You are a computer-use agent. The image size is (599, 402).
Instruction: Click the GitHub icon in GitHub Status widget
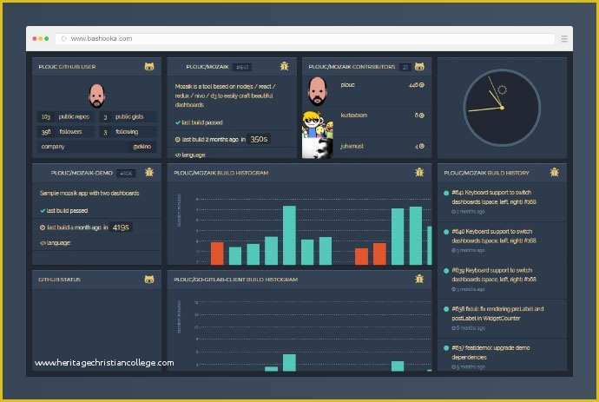(149, 280)
